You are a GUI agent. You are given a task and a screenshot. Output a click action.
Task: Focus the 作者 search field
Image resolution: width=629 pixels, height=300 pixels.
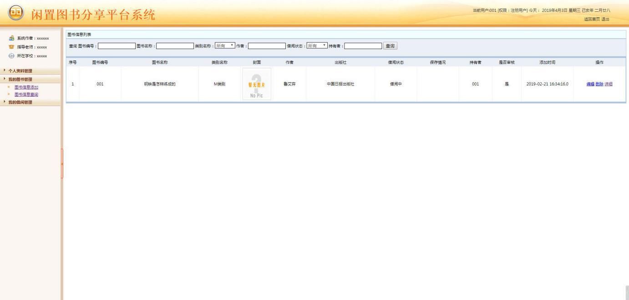click(x=267, y=45)
